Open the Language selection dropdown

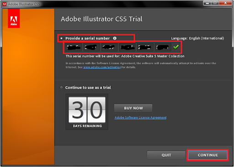[207, 38]
